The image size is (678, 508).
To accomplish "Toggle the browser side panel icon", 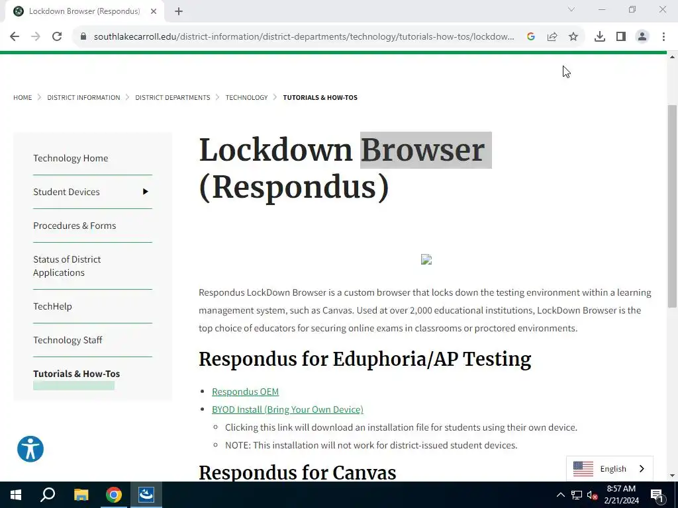I will tap(621, 36).
